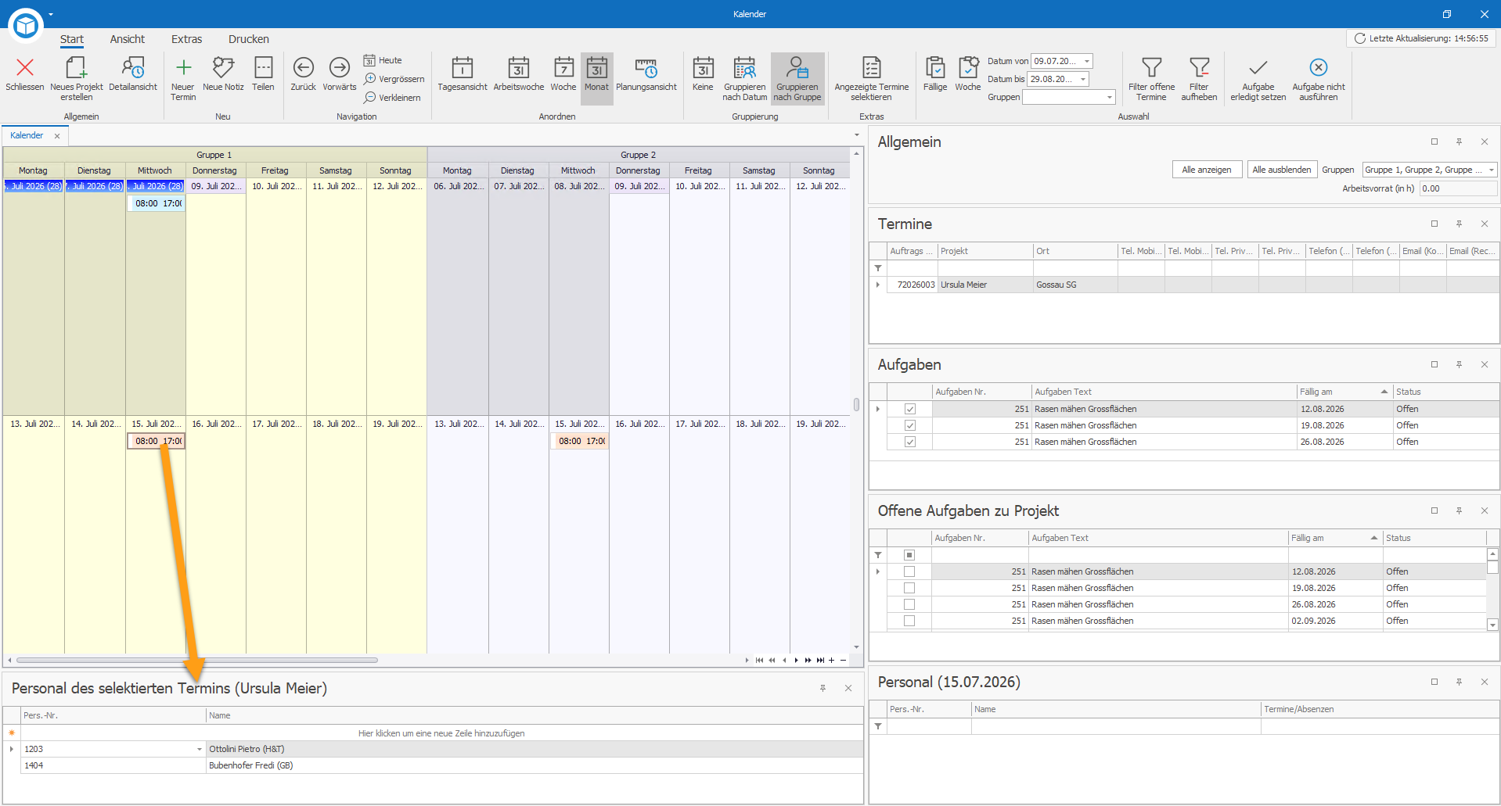Viewport: 1501px width, 806px height.
Task: Zoom out with Verkleinern
Action: coord(392,98)
